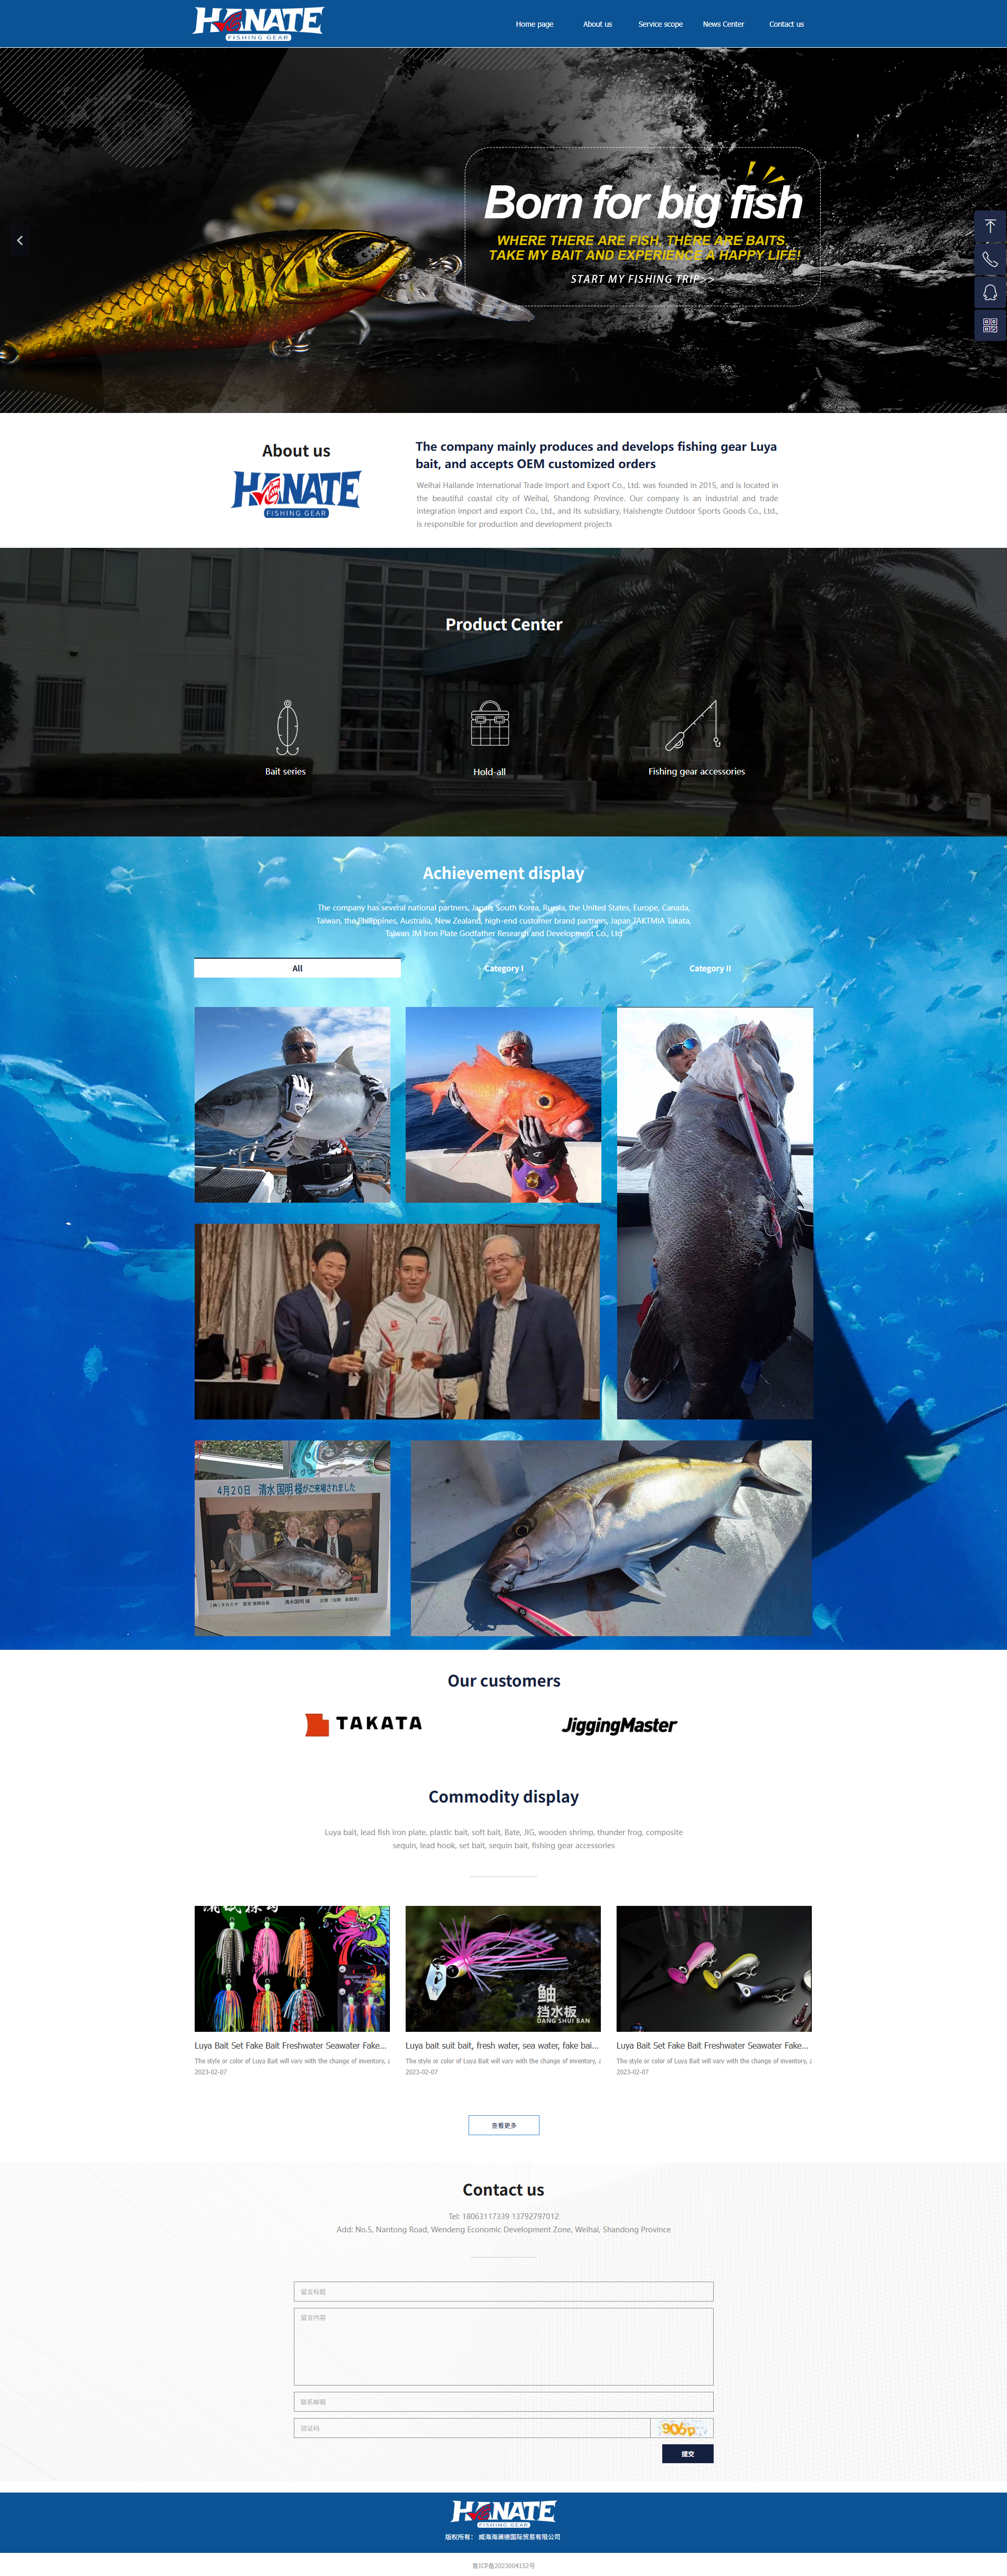Click the view more products button

(503, 2125)
